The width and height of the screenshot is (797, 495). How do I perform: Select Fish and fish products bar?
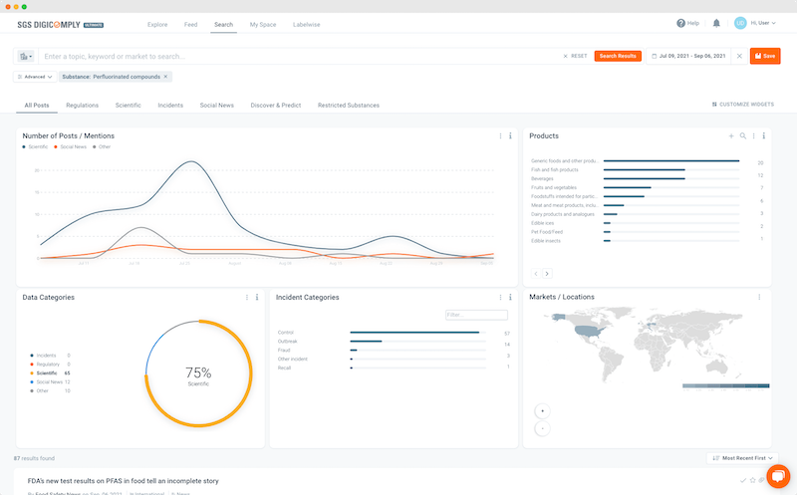647,169
